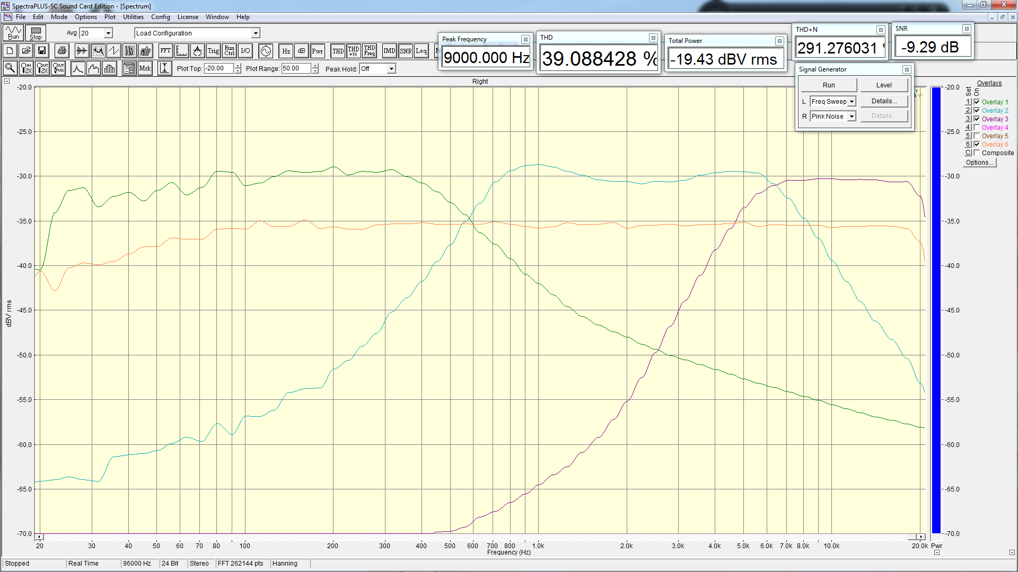
Task: Decrease Plot Range with the down arrow
Action: pos(315,71)
